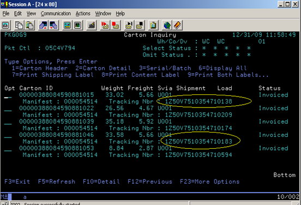Click the 8=Print Content Label option text
The width and height of the screenshot is (301, 205).
141,75
